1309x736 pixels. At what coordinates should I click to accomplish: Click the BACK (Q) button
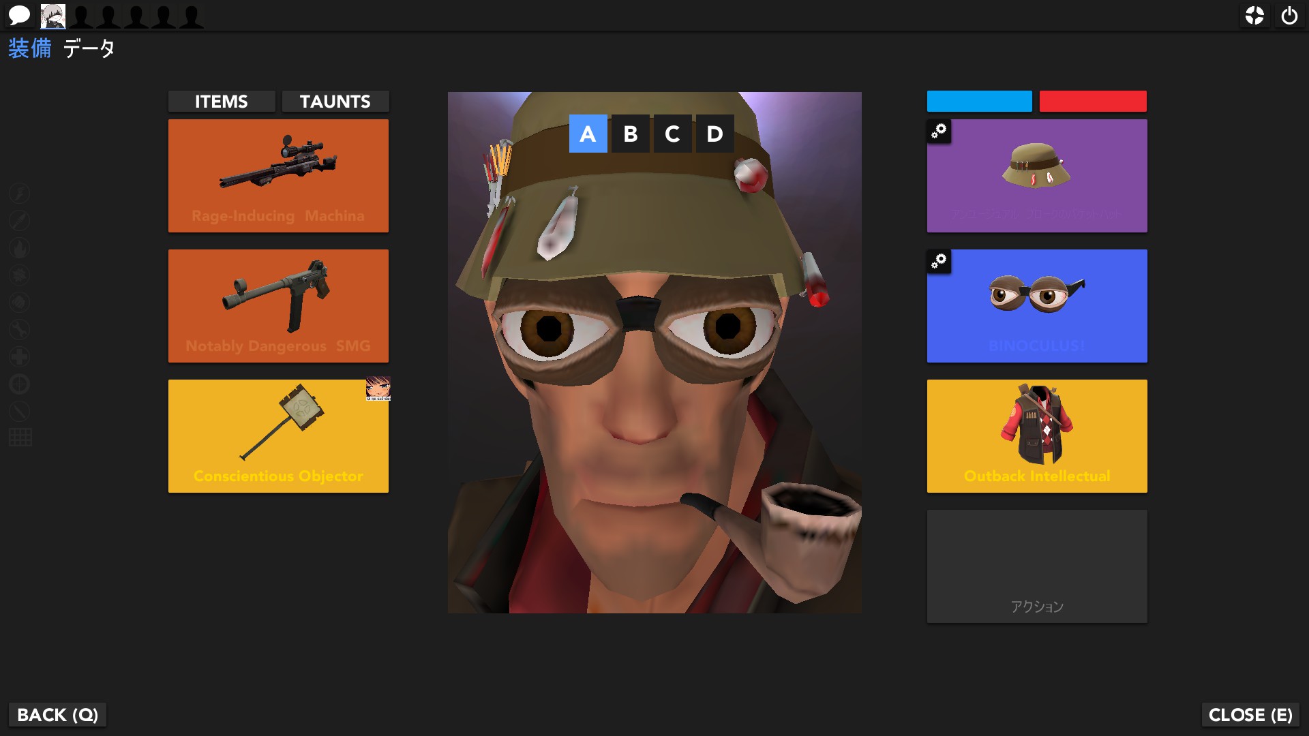tap(57, 715)
